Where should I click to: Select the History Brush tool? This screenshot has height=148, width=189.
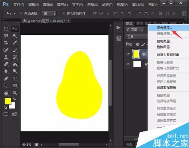[15, 57]
